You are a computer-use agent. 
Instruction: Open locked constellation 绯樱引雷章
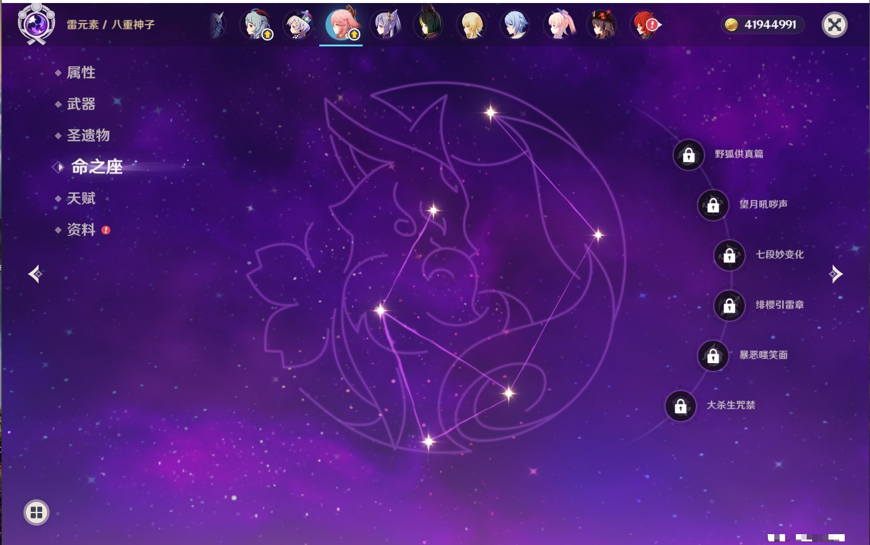(730, 306)
